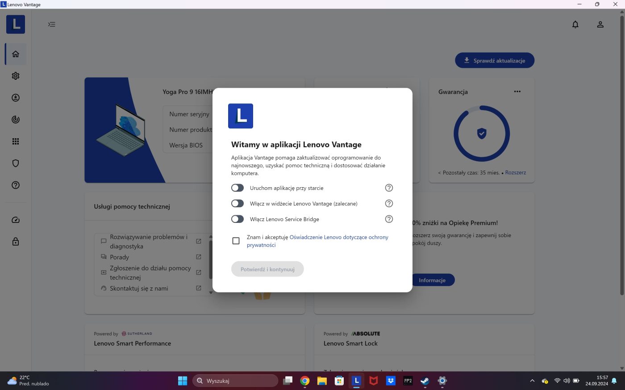This screenshot has width=625, height=390.
Task: Open device settings gear in the sidebar
Action: pos(16,76)
